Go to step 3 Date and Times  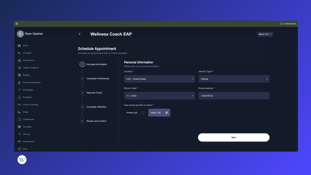tap(91, 93)
